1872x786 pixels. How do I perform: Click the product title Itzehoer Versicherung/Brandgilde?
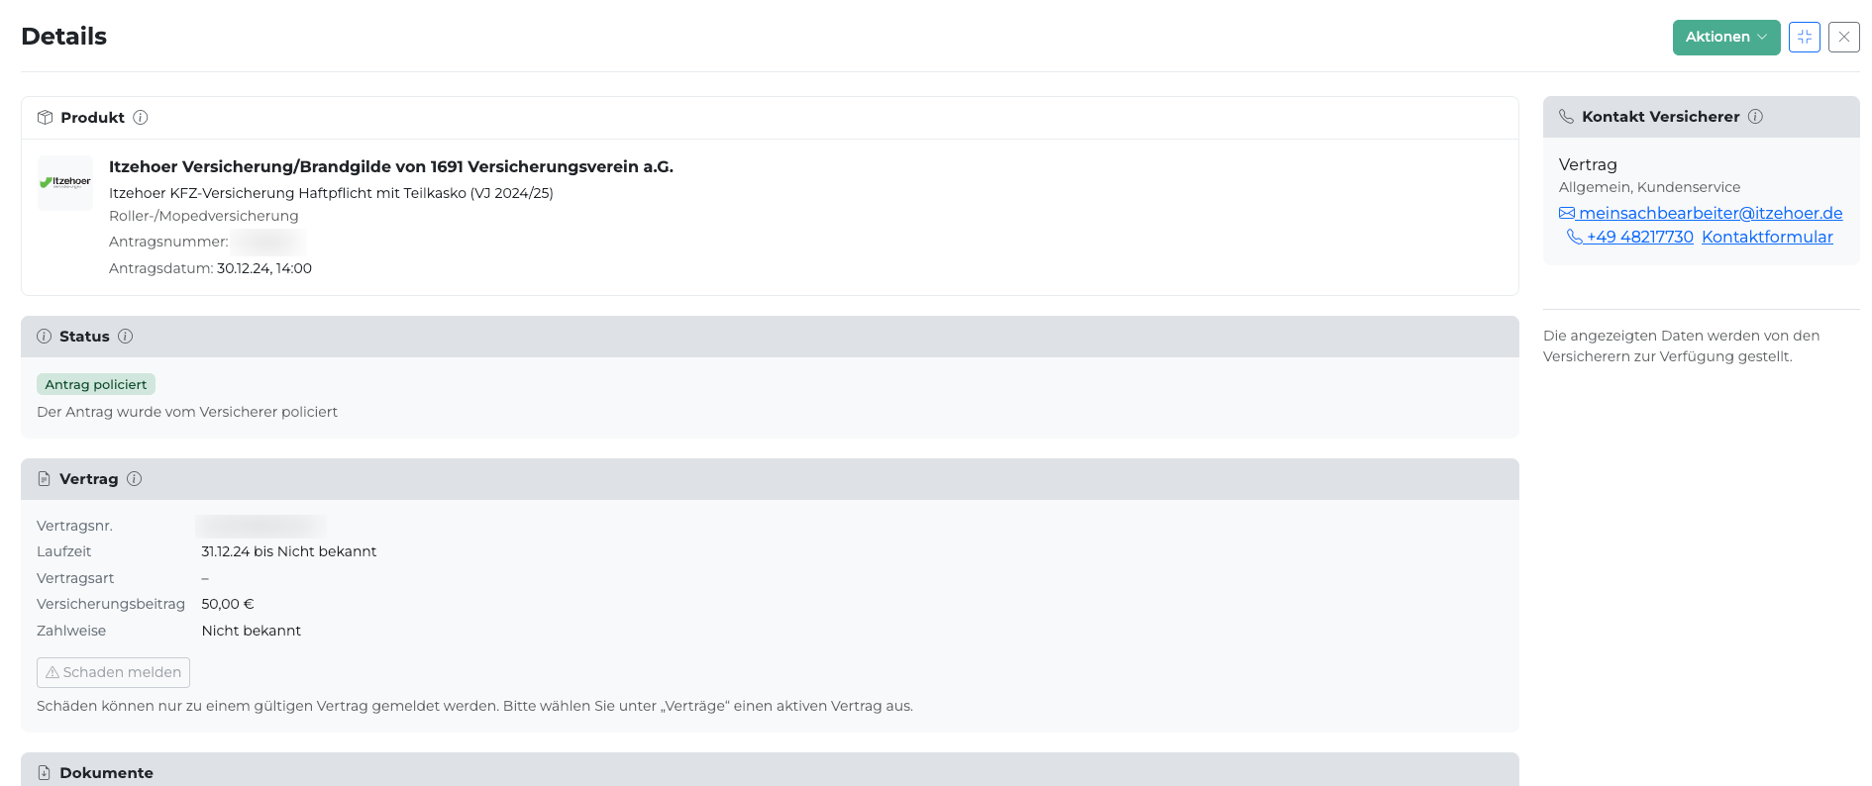[x=391, y=166]
